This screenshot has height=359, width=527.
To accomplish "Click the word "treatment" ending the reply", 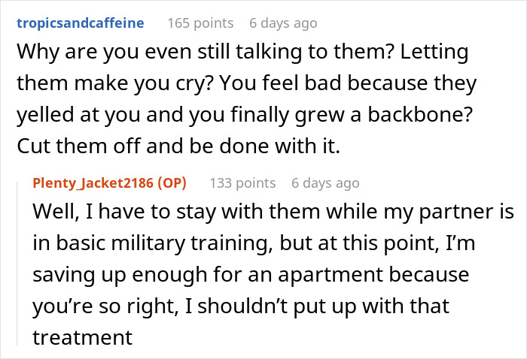I will (83, 337).
